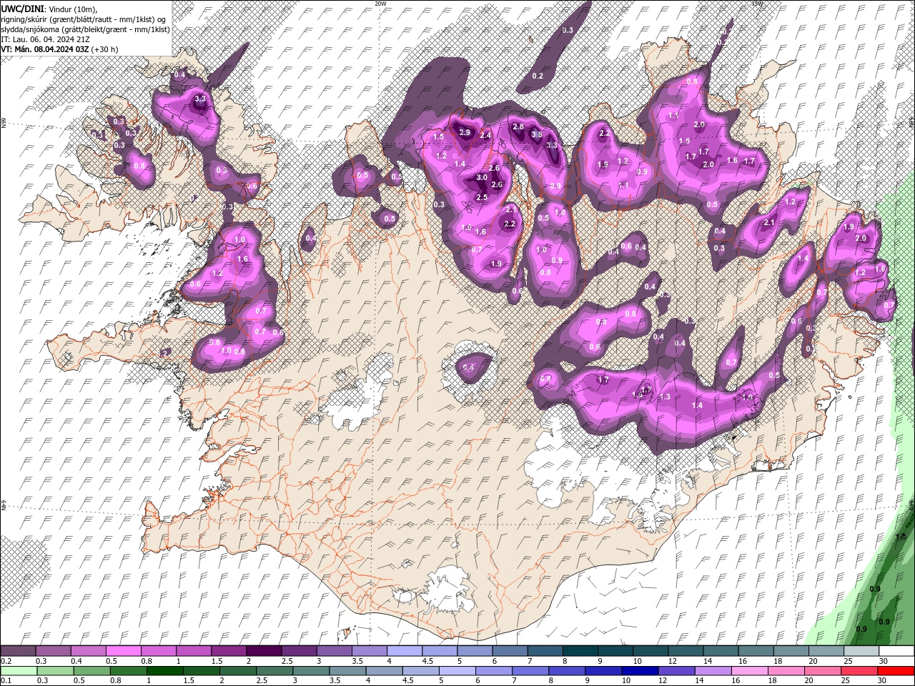Click the '0.2' label in the upper legend
The height and width of the screenshot is (686, 915).
(6, 661)
